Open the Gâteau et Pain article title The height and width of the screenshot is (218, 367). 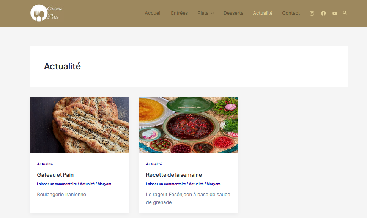55,175
